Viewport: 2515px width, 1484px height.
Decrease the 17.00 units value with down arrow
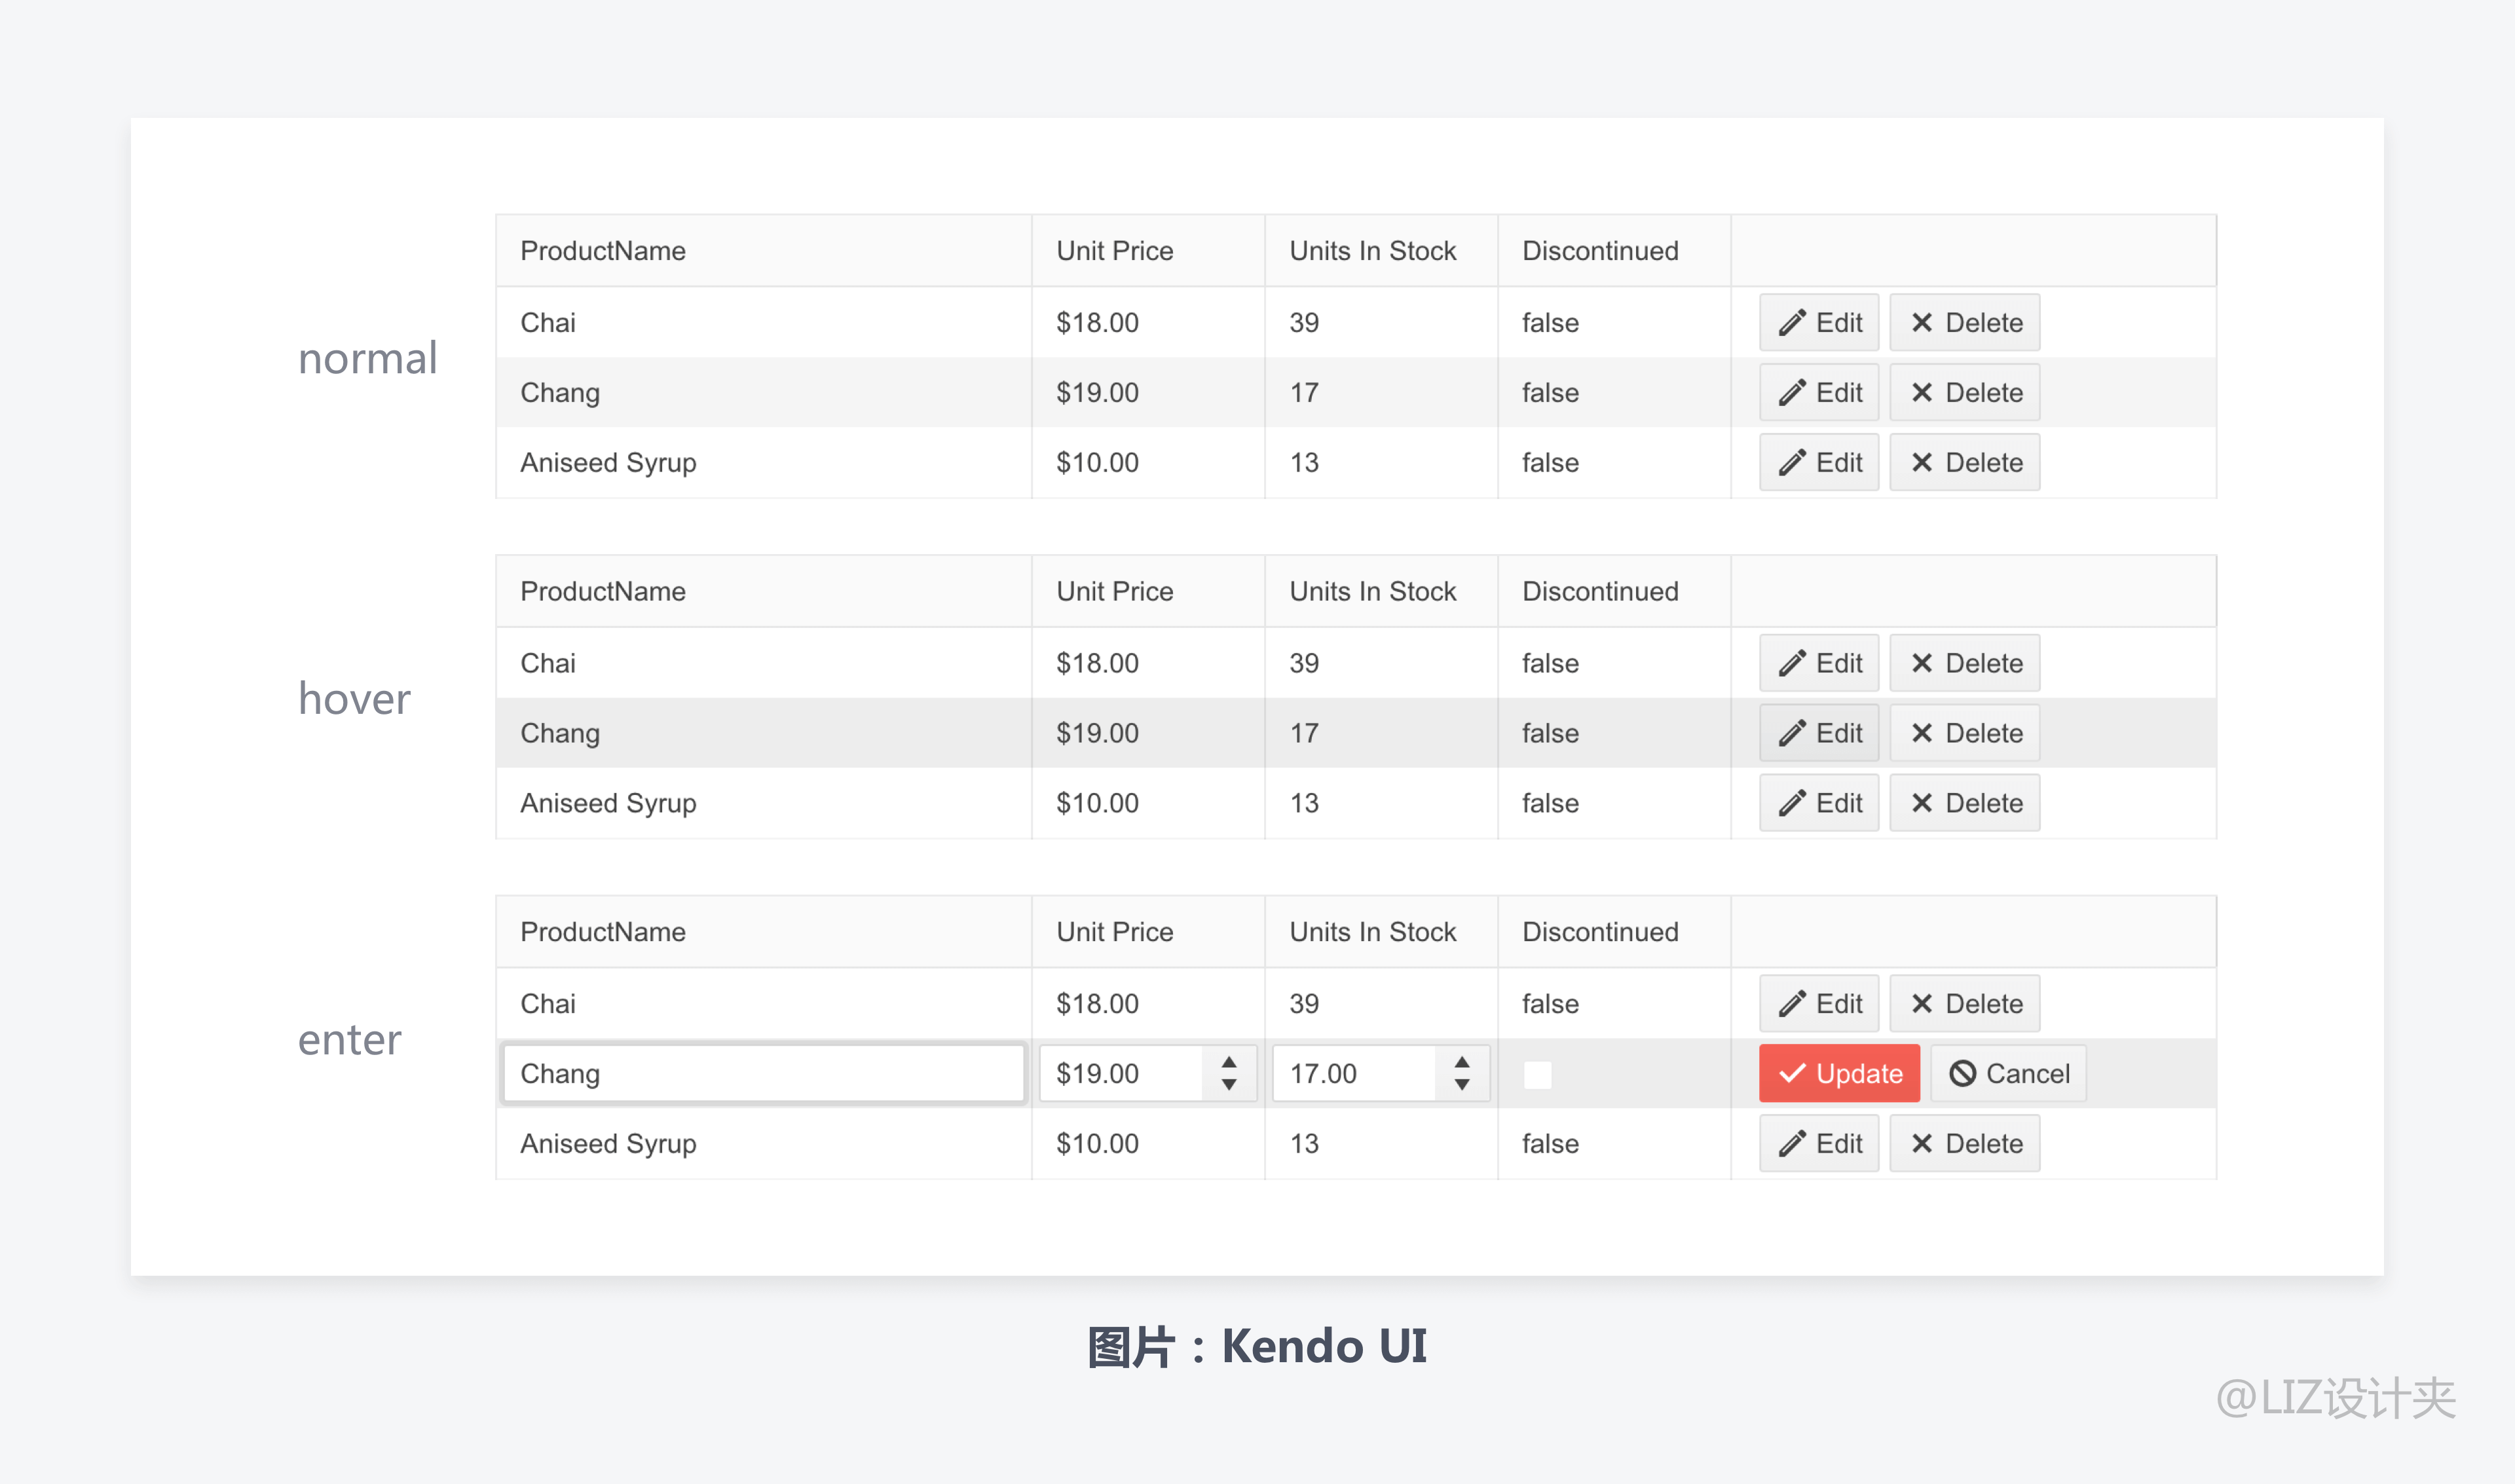[1462, 1084]
